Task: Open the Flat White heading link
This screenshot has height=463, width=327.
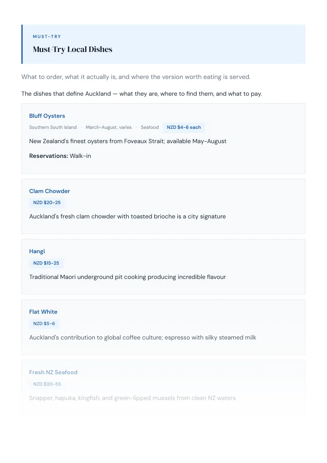Action: [43, 312]
